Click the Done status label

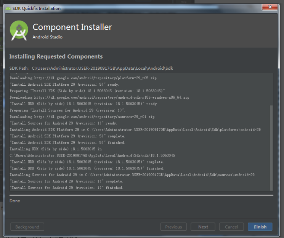[x=15, y=201]
